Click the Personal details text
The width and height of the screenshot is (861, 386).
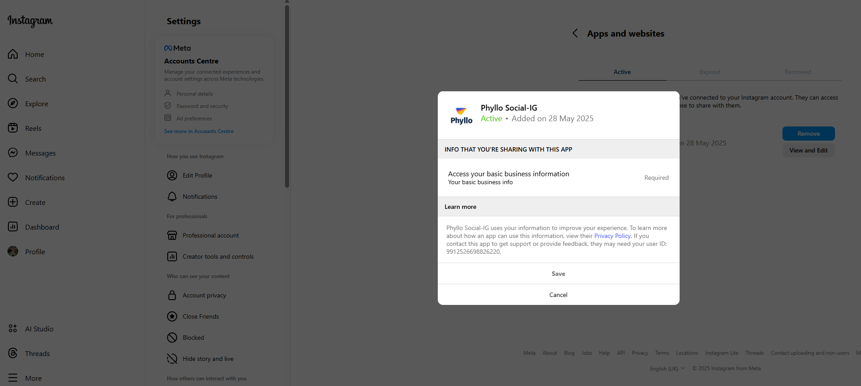(x=195, y=94)
